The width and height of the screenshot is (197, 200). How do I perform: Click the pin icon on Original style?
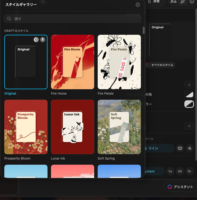[x=42, y=40]
